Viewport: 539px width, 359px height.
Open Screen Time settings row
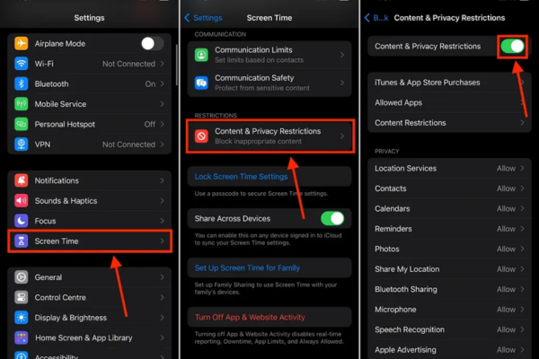[90, 241]
